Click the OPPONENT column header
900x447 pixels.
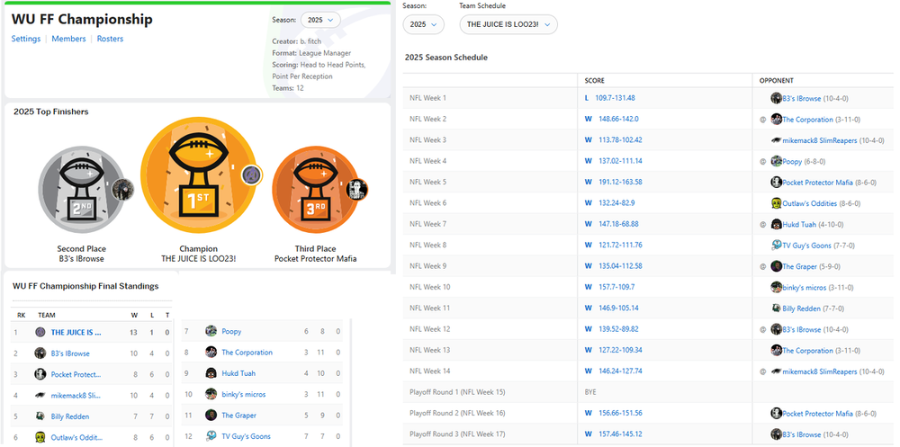coord(777,81)
